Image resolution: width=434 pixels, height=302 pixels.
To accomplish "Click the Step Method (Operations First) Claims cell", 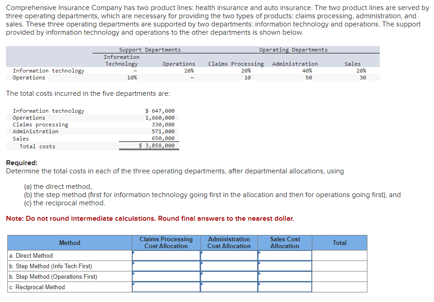I will point(165,276).
